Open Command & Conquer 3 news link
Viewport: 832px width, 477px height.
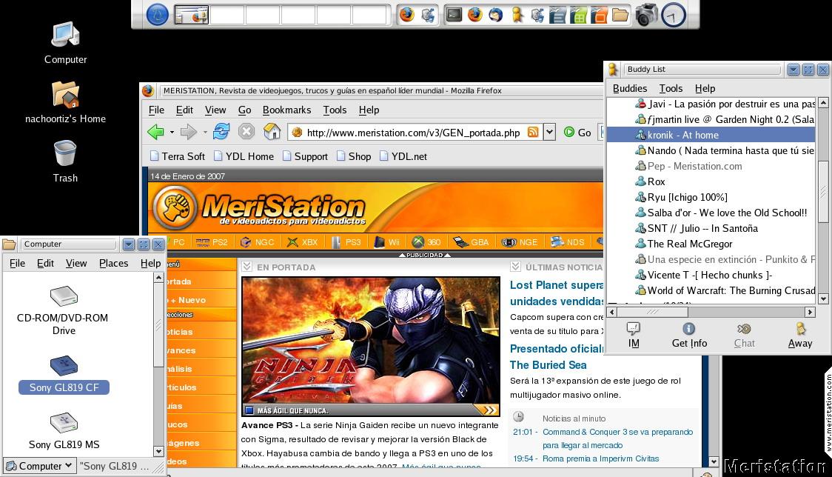tap(617, 438)
